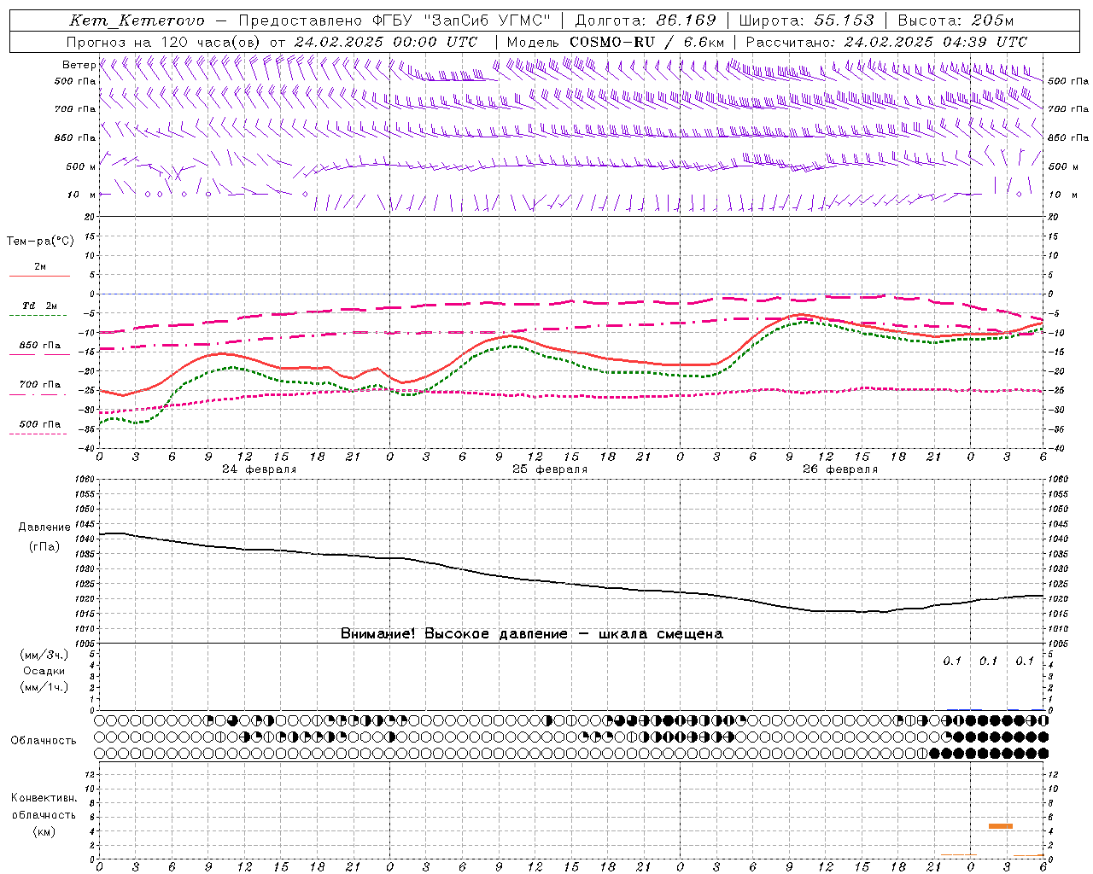Click the 'Прогноз на 120 часа(ов)' forecast text
This screenshot has width=1093, height=874.
coord(164,42)
